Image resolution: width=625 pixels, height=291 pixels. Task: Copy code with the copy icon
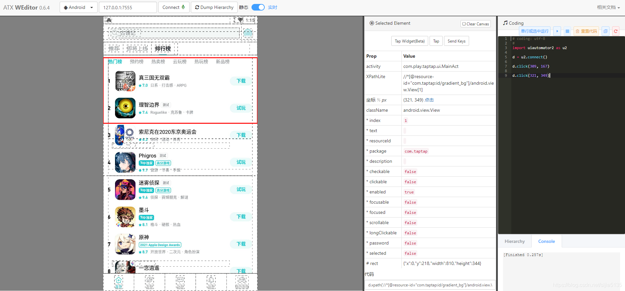[x=606, y=31]
